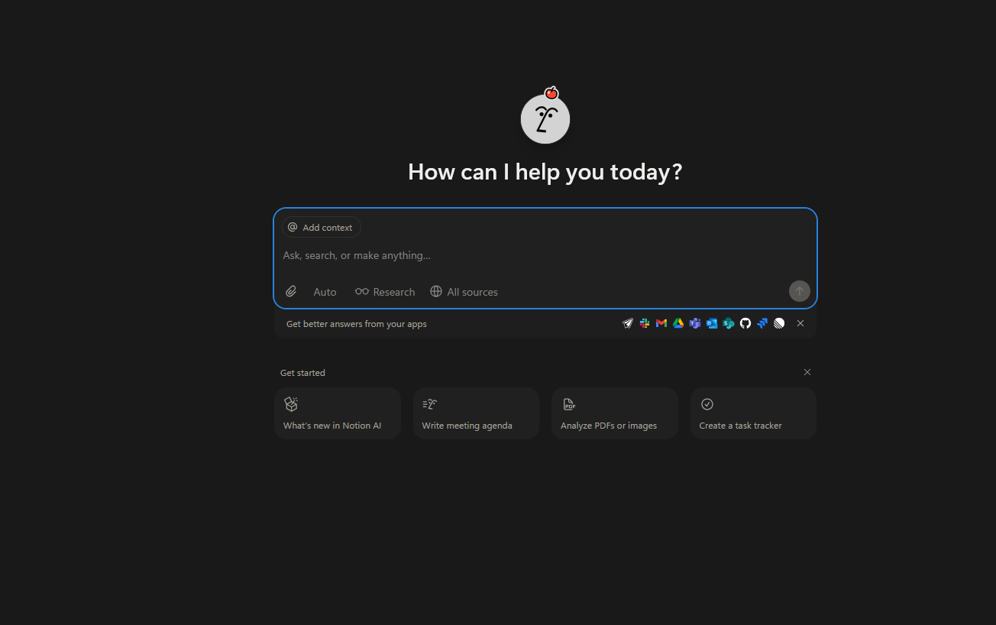Click the Jira app icon
The image size is (996, 625).
click(x=762, y=323)
